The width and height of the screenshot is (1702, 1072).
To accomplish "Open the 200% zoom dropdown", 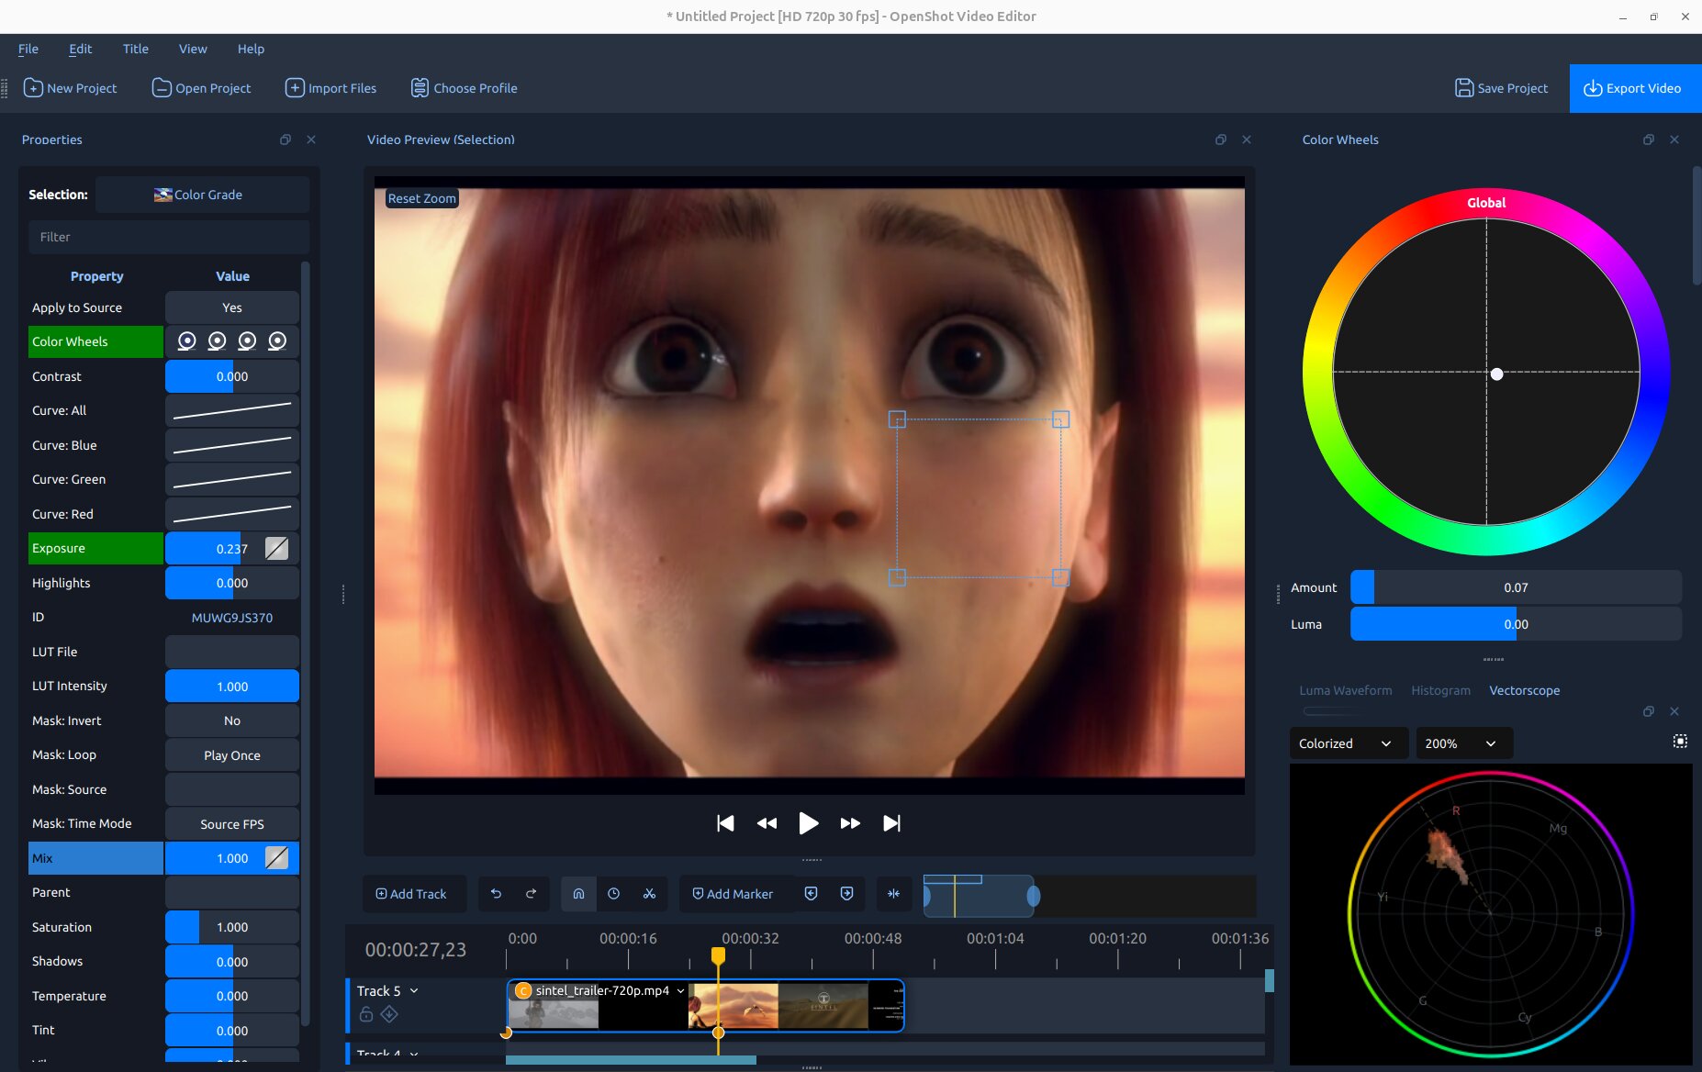I will click(x=1462, y=743).
